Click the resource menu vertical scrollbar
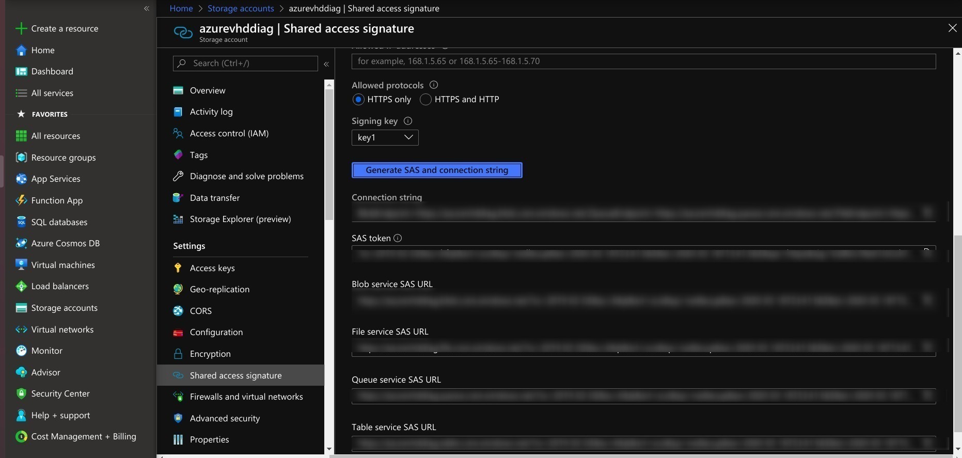 click(329, 155)
